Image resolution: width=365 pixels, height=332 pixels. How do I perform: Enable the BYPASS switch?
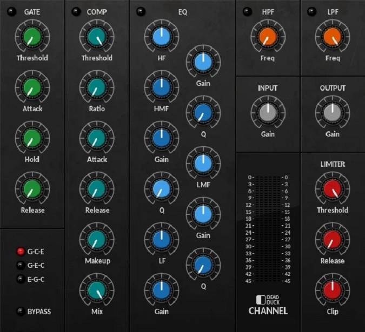[21, 311]
